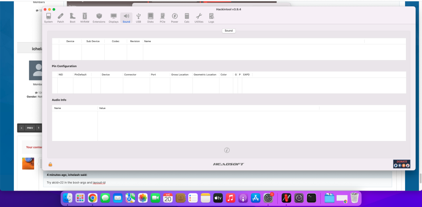The width and height of the screenshot is (422, 207).
Task: Open the PCIe section
Action: [162, 18]
